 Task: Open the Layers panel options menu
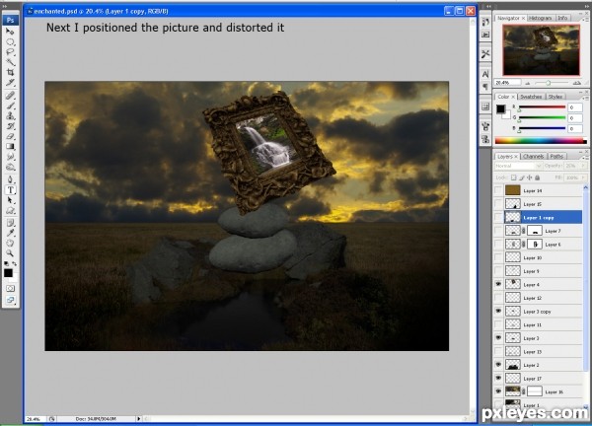click(586, 157)
